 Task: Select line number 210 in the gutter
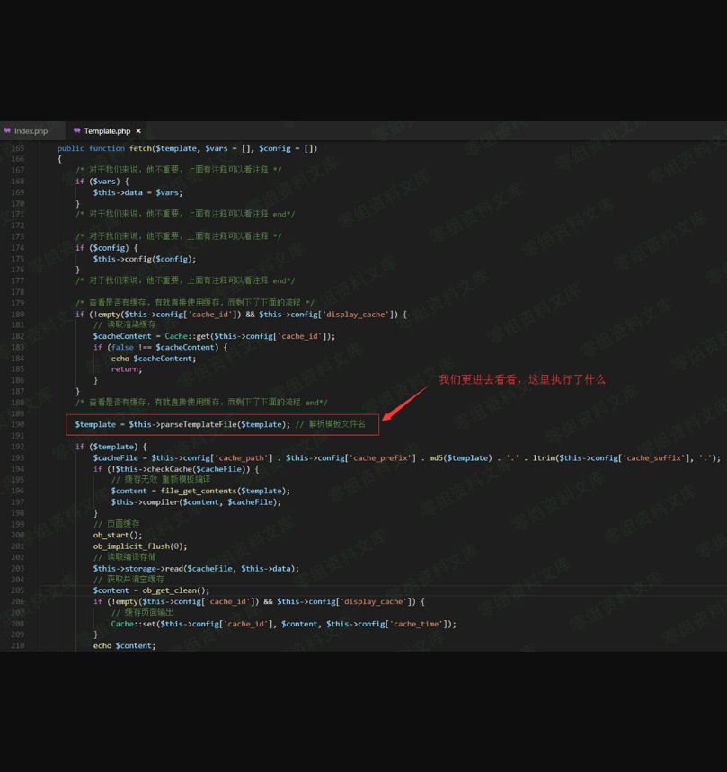[x=18, y=645]
